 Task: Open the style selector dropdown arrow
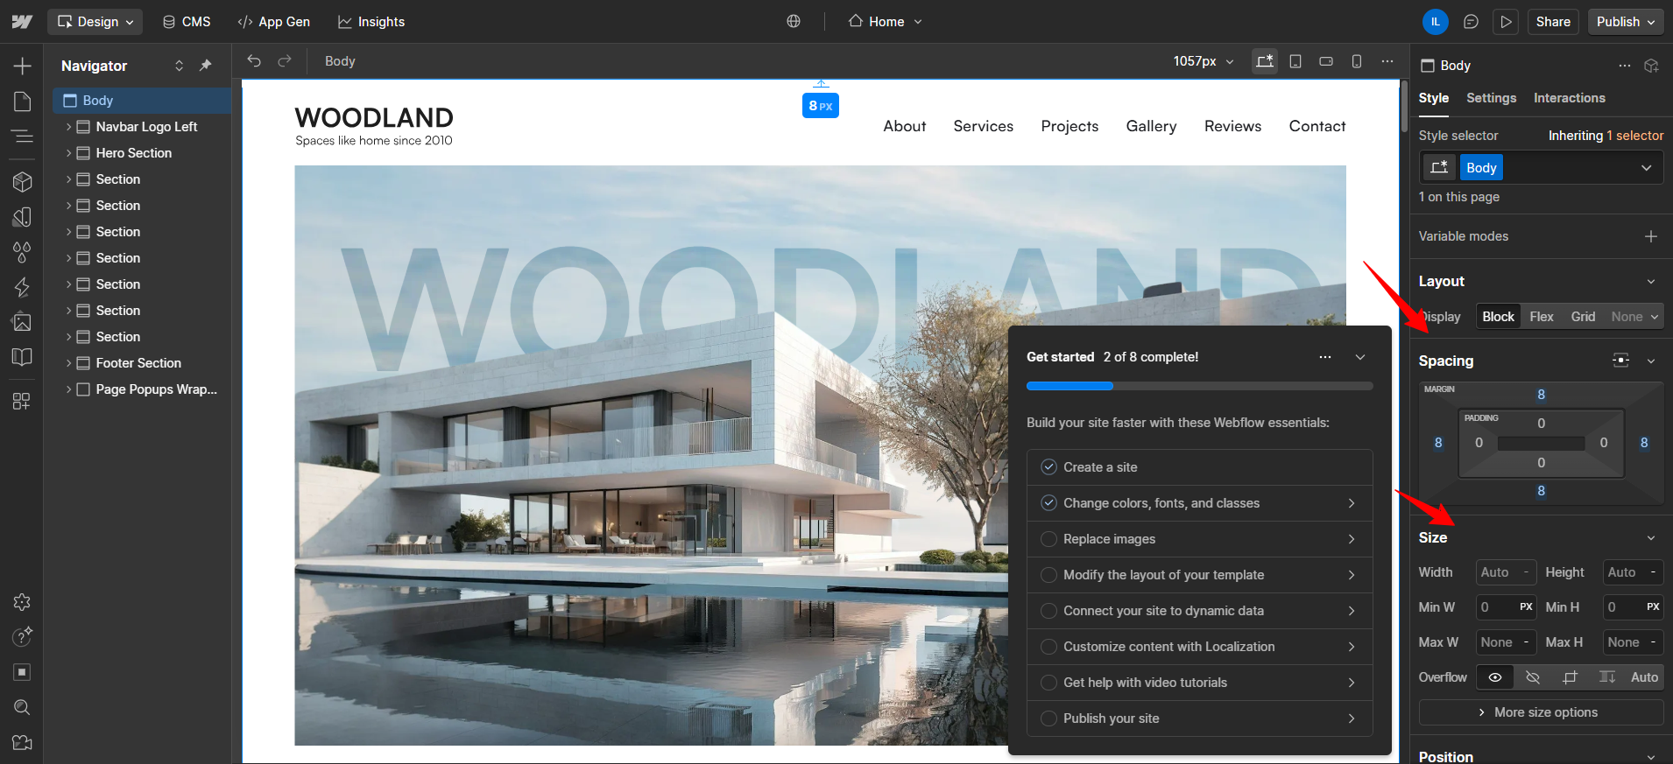pyautogui.click(x=1647, y=168)
